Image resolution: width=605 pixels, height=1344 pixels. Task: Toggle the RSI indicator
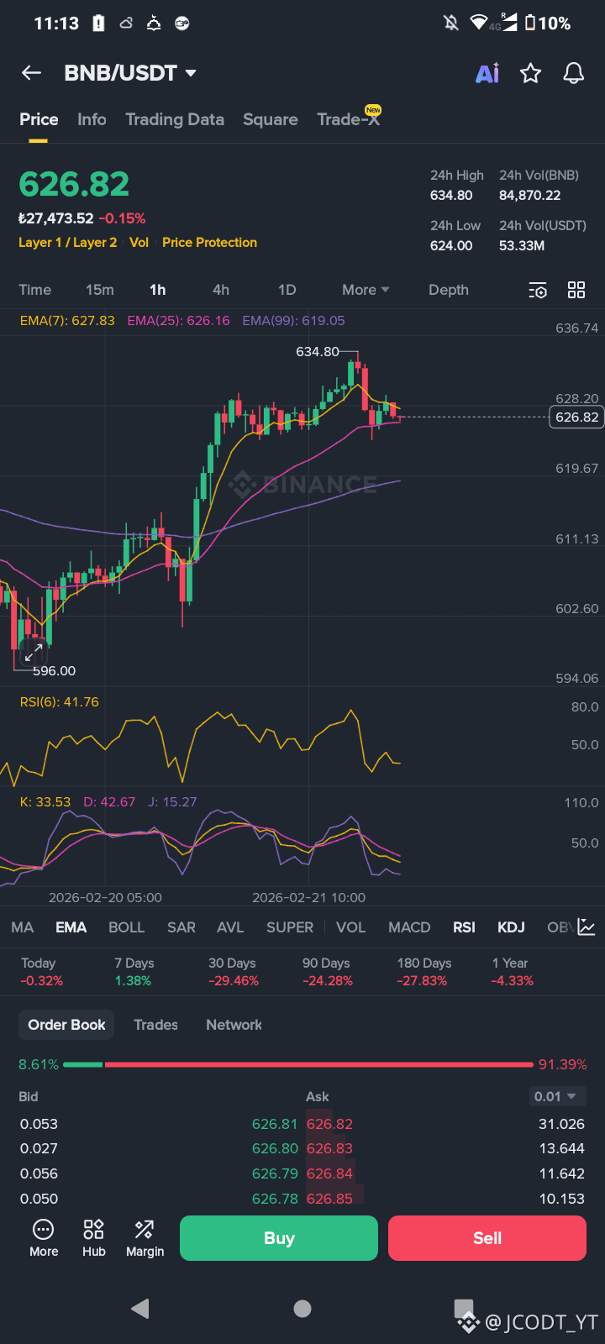[x=464, y=927]
